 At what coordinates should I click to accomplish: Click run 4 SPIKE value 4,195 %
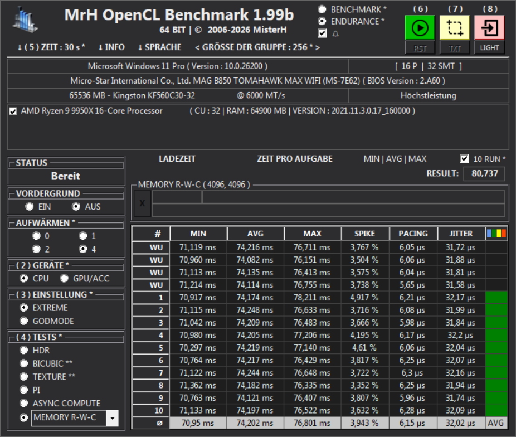tap(364, 335)
